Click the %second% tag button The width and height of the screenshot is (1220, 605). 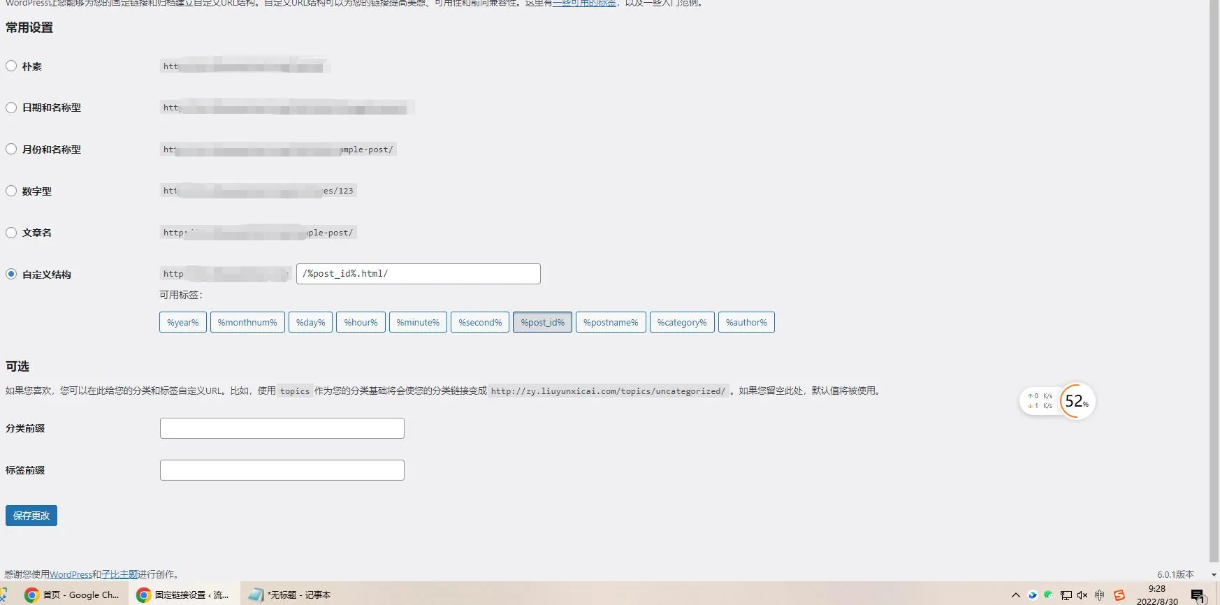point(480,322)
